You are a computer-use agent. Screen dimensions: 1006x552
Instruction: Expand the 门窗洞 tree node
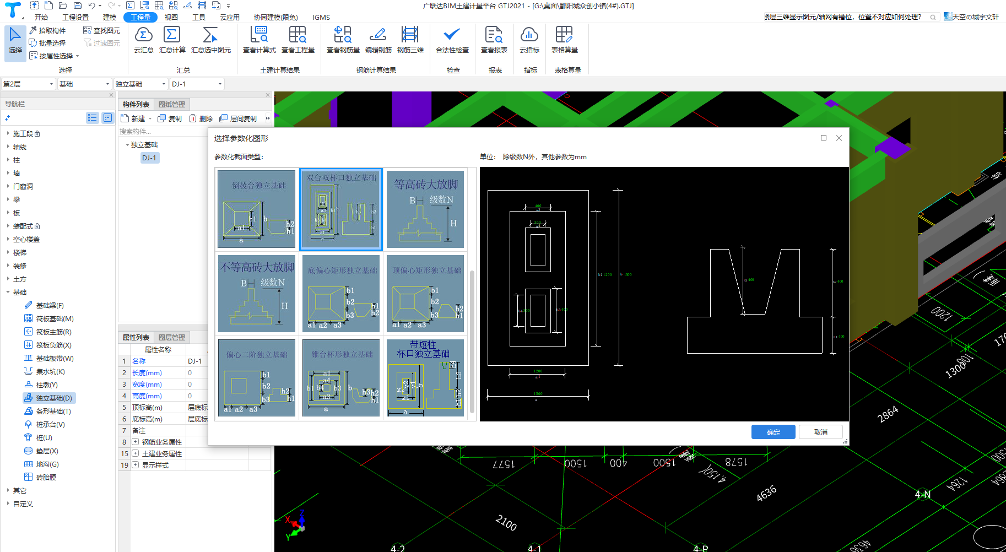pos(8,186)
